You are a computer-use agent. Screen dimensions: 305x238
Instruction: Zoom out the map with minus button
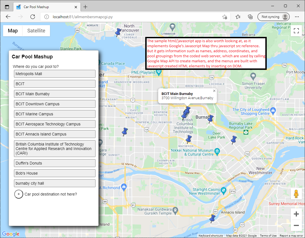pos(296,225)
